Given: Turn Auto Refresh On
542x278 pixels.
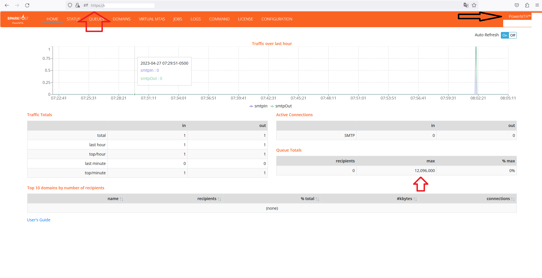Looking at the screenshot, I should point(505,35).
